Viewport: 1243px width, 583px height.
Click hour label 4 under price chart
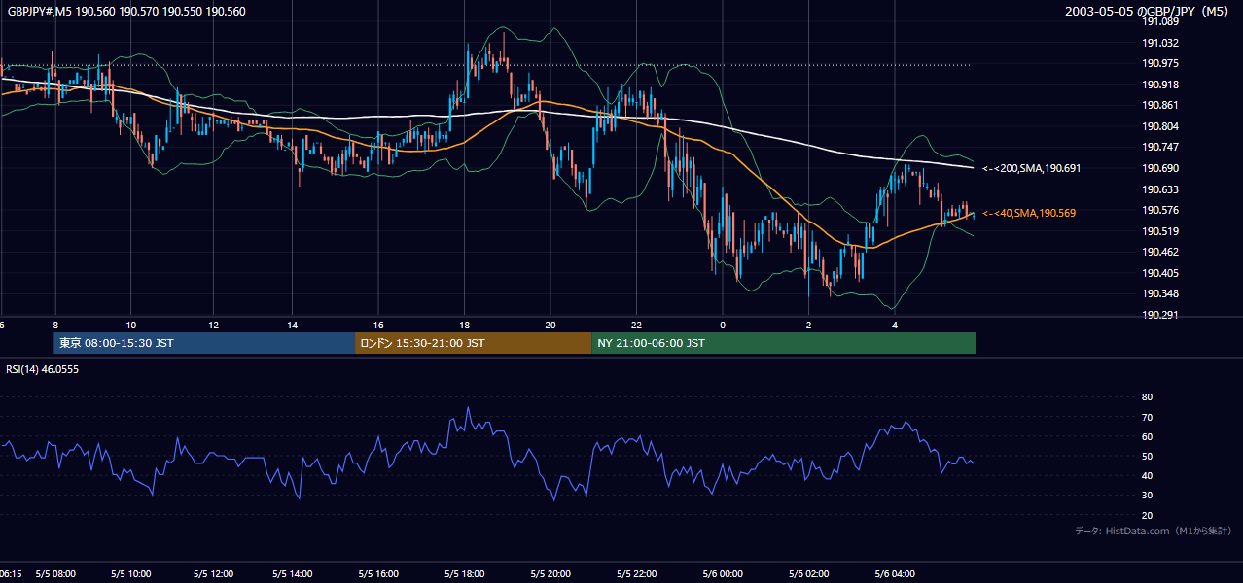click(894, 325)
